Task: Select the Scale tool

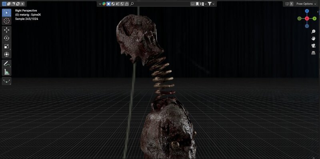Action: point(6,46)
